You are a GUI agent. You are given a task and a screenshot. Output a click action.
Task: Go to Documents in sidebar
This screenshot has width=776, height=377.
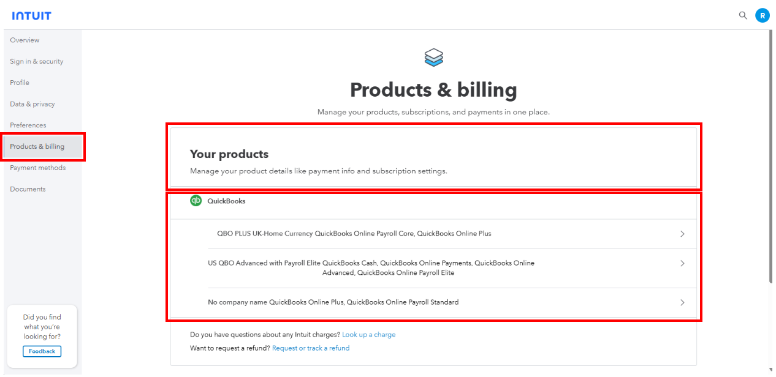pyautogui.click(x=28, y=189)
